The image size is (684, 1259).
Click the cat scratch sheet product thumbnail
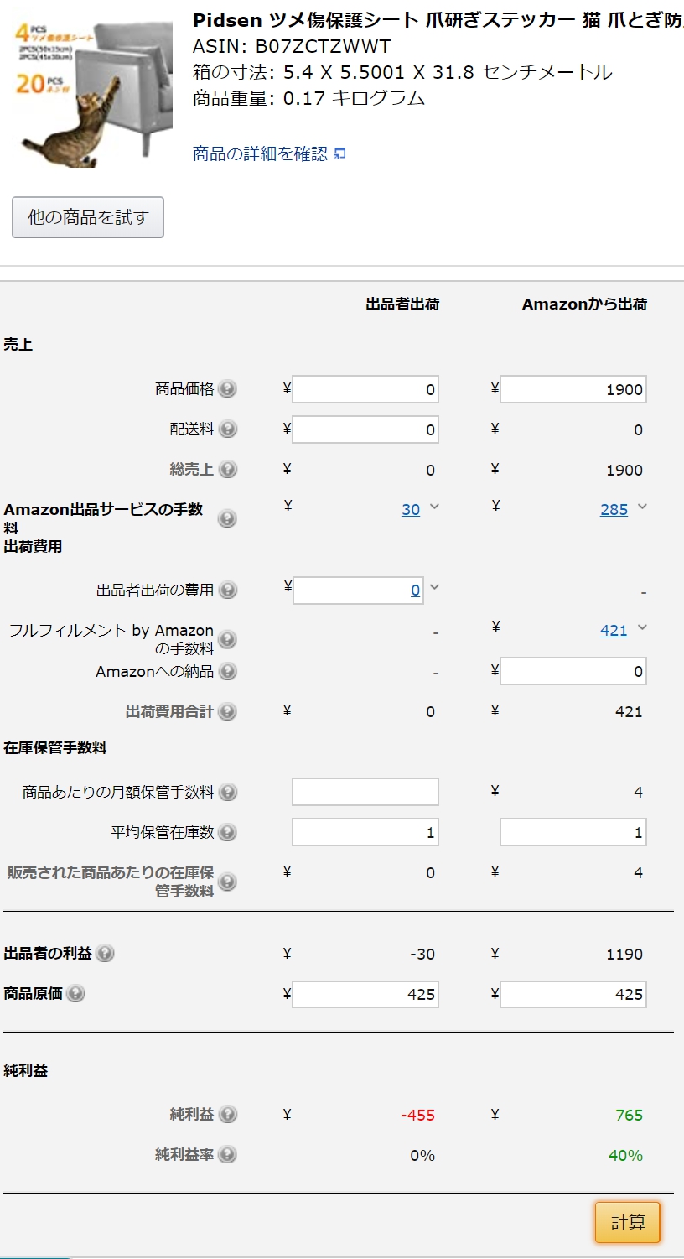tap(92, 94)
